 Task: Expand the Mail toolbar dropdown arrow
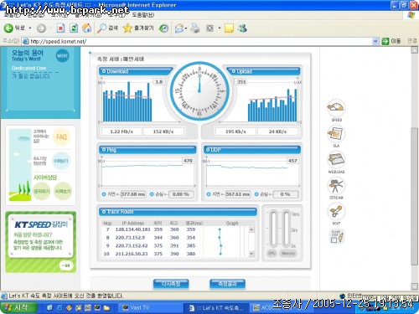[186, 28]
